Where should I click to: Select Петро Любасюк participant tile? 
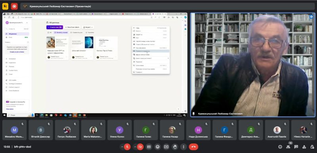click(x=67, y=130)
